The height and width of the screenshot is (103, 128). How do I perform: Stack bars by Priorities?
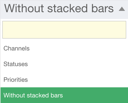[x=64, y=79]
